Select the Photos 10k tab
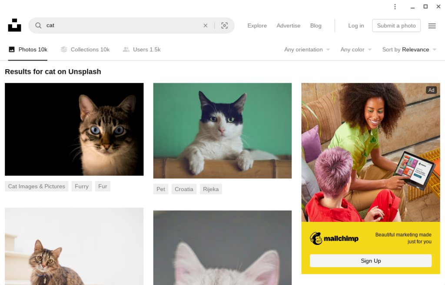 pos(28,50)
